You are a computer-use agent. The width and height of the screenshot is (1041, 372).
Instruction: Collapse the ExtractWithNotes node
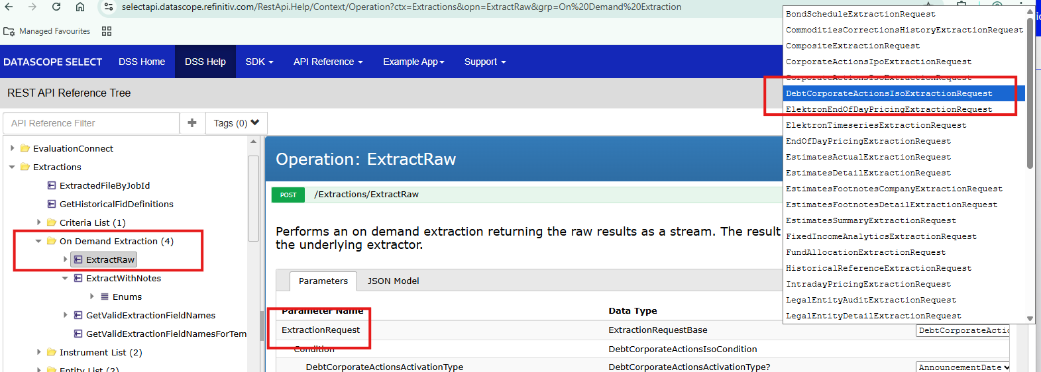65,278
